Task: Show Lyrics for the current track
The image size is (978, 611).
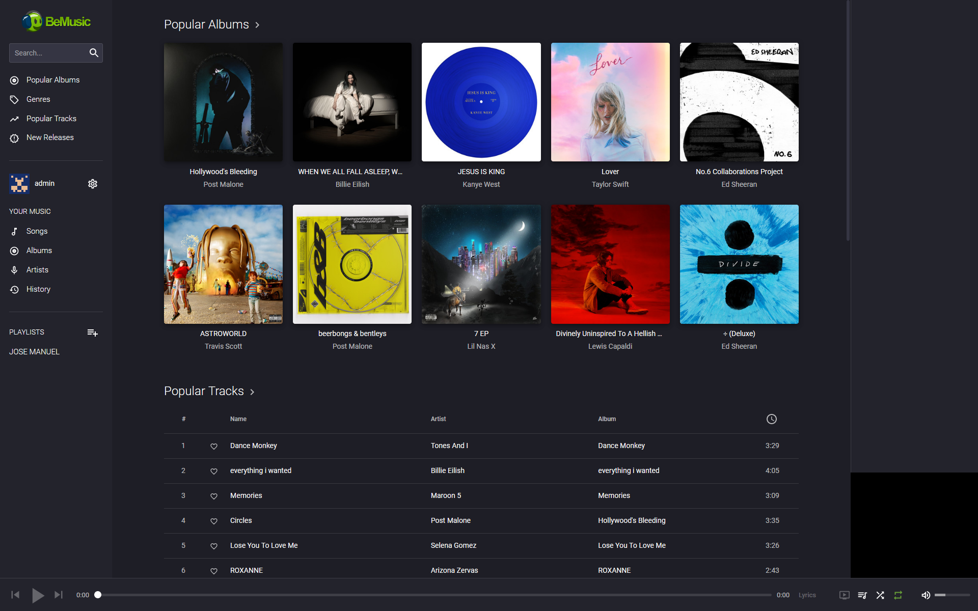Action: [807, 595]
